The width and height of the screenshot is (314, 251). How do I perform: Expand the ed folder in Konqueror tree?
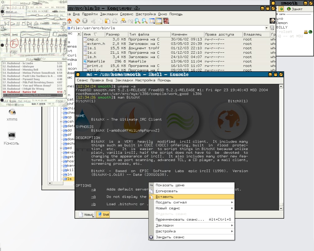[61, 148]
